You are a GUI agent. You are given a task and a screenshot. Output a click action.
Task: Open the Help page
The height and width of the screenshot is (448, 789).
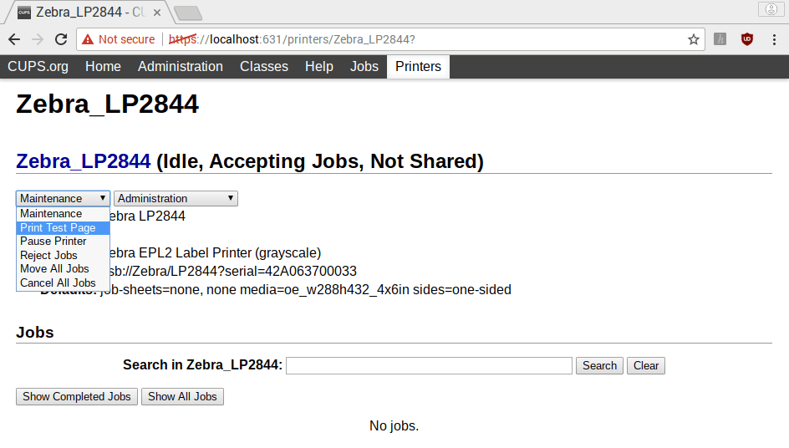(319, 66)
